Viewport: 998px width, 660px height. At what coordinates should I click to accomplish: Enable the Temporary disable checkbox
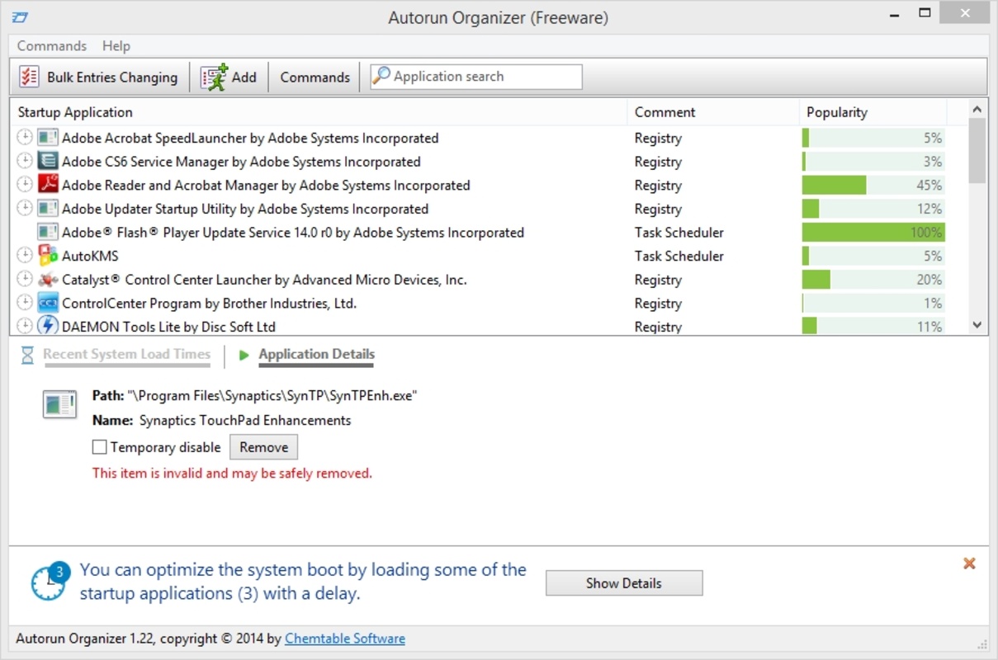coord(100,447)
